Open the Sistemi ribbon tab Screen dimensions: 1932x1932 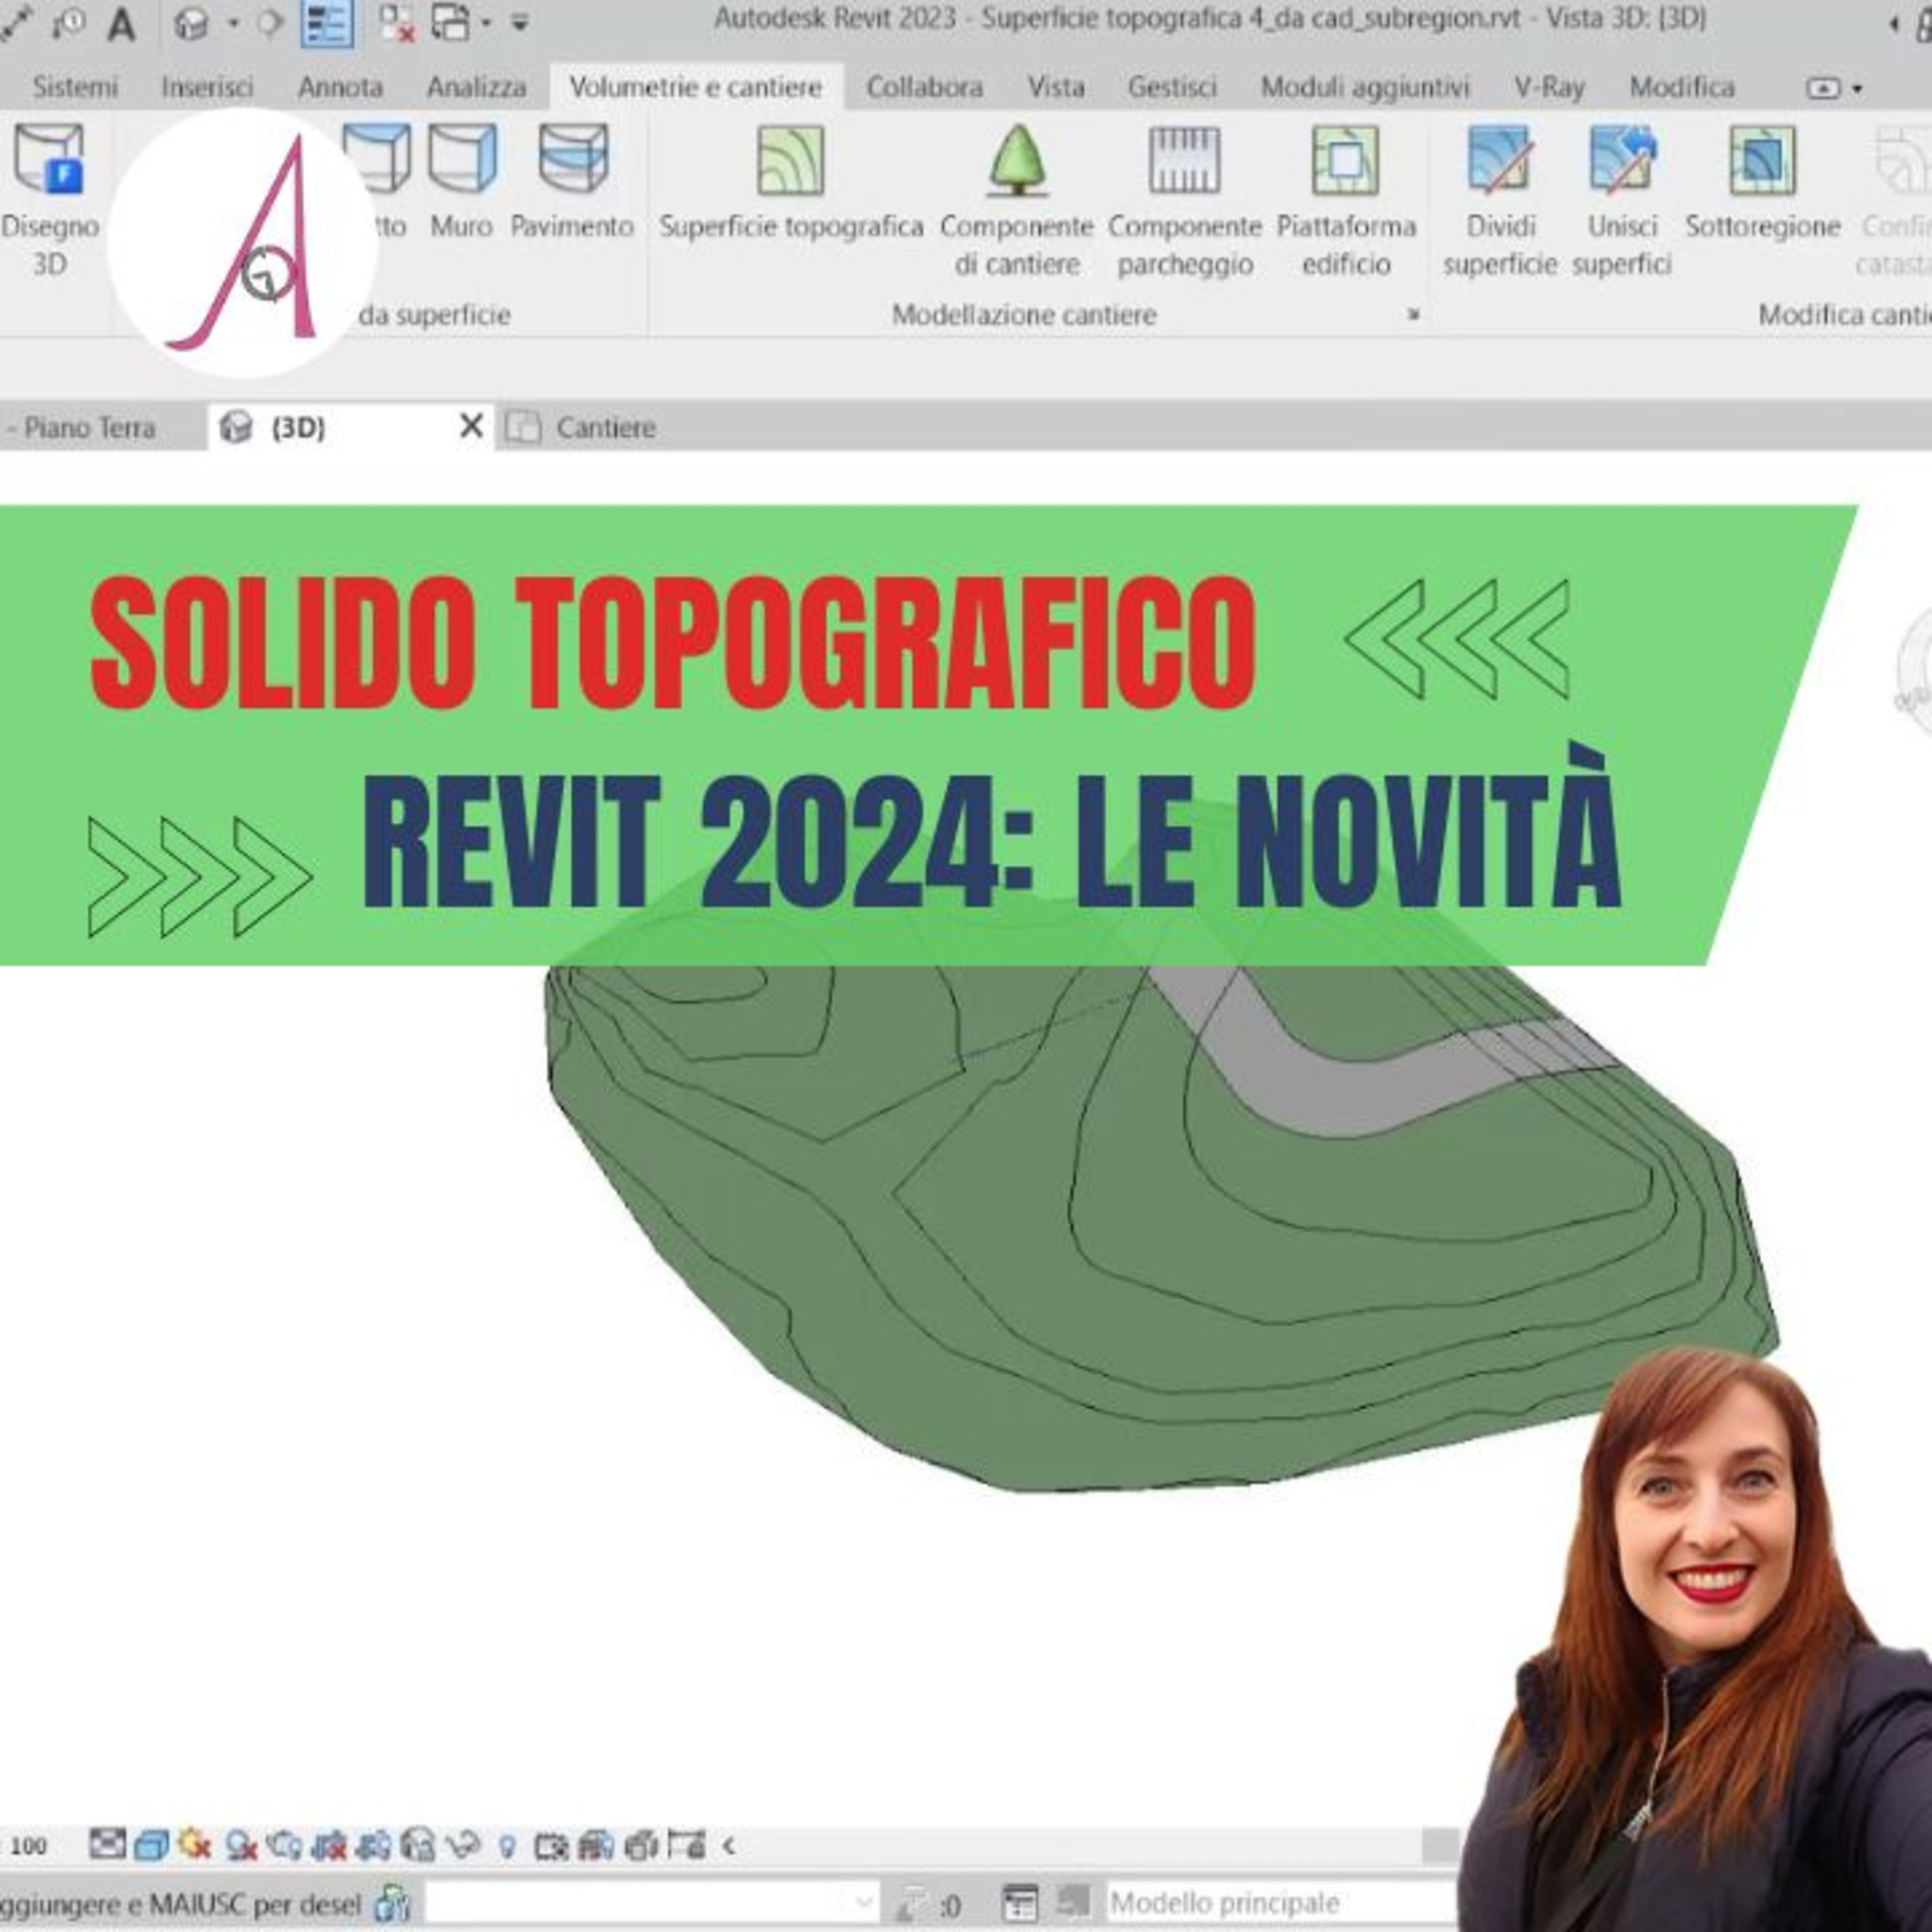tap(75, 87)
